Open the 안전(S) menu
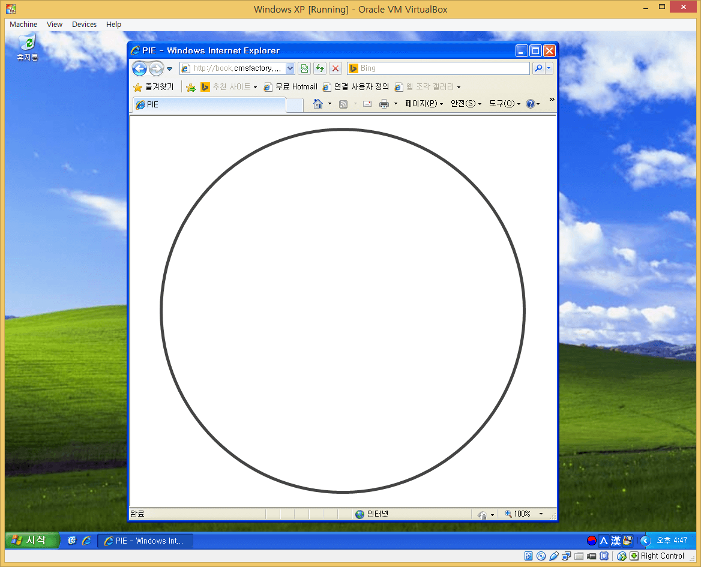The height and width of the screenshot is (567, 701). click(x=466, y=104)
